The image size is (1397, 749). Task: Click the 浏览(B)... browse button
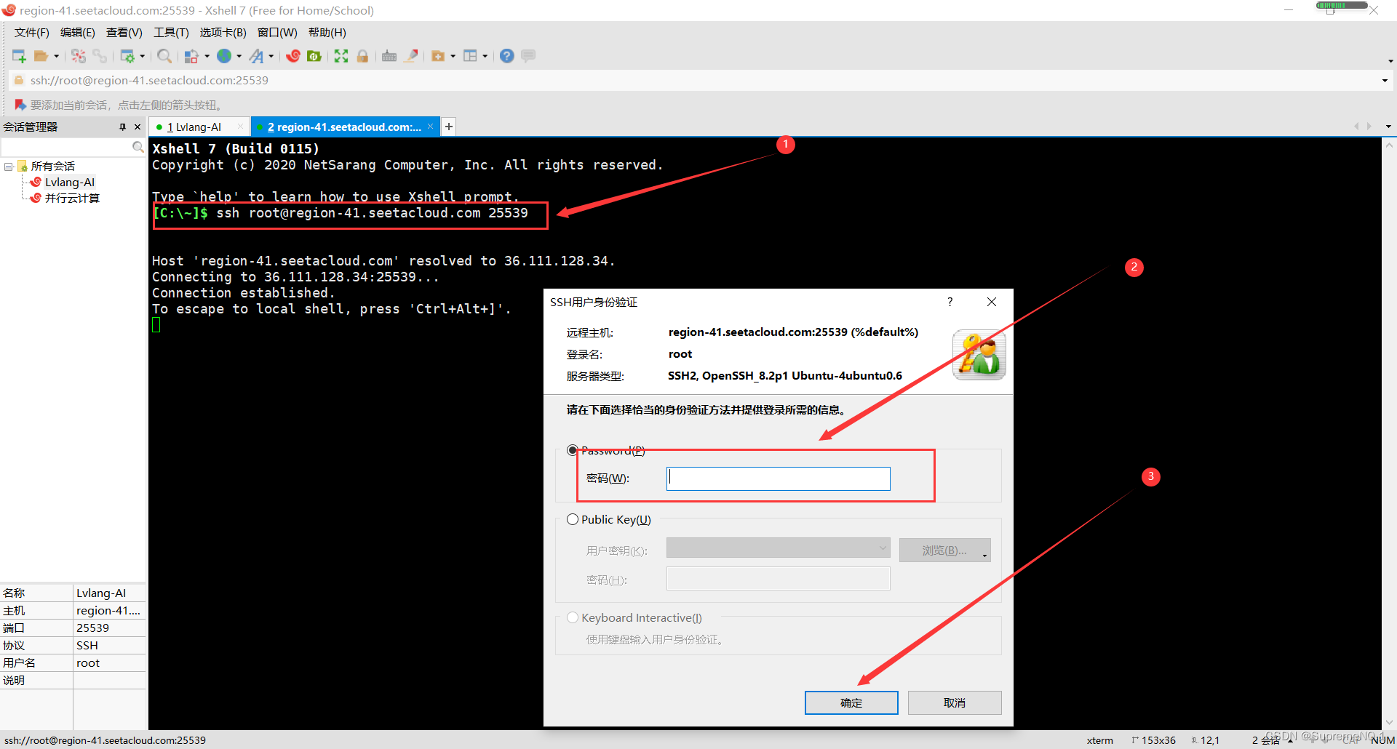click(944, 550)
